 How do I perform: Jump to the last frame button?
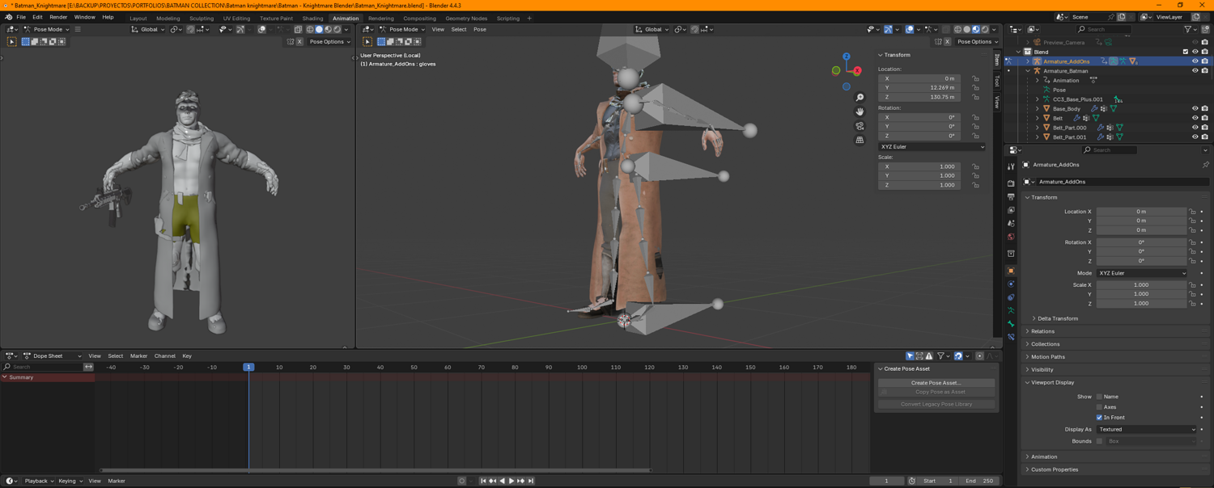[x=531, y=481]
